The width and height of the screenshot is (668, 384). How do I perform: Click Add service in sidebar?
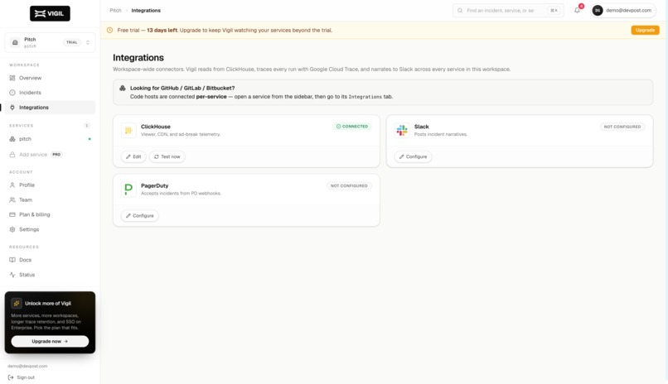pos(50,155)
